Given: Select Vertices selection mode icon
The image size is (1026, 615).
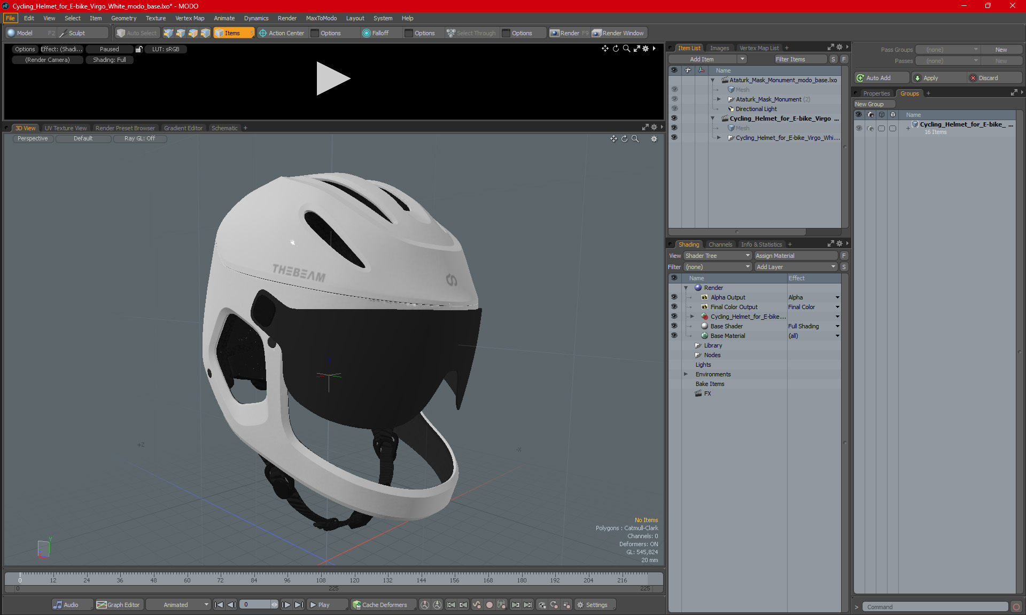Looking at the screenshot, I should pyautogui.click(x=168, y=33).
